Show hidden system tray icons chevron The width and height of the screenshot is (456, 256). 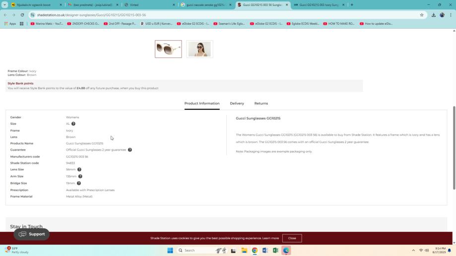(413, 250)
